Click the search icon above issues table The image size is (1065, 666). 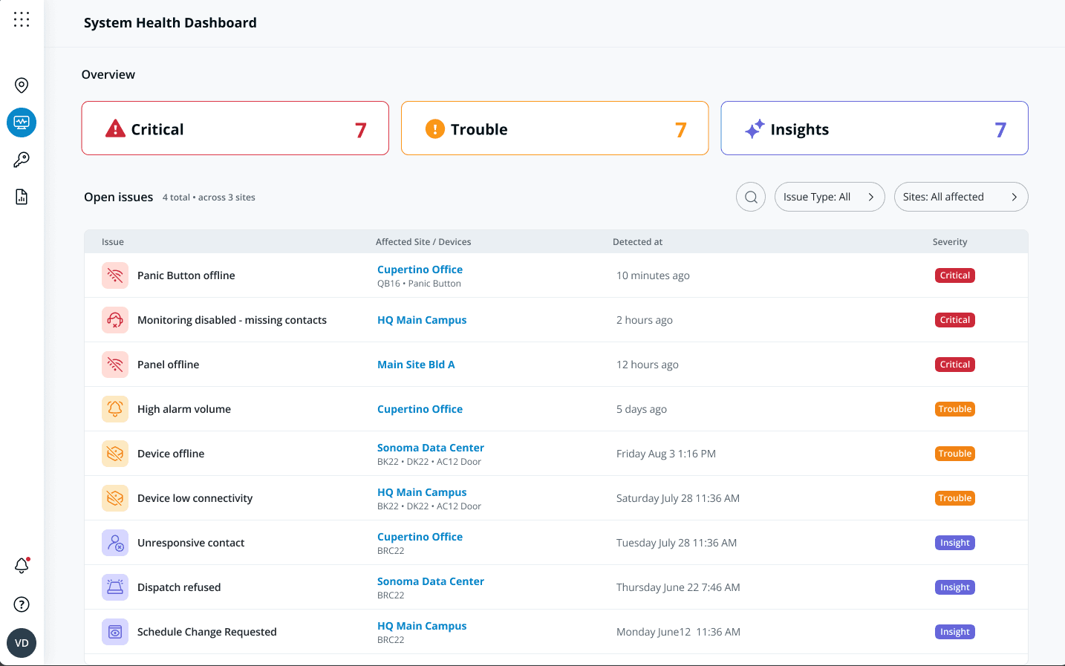point(751,197)
